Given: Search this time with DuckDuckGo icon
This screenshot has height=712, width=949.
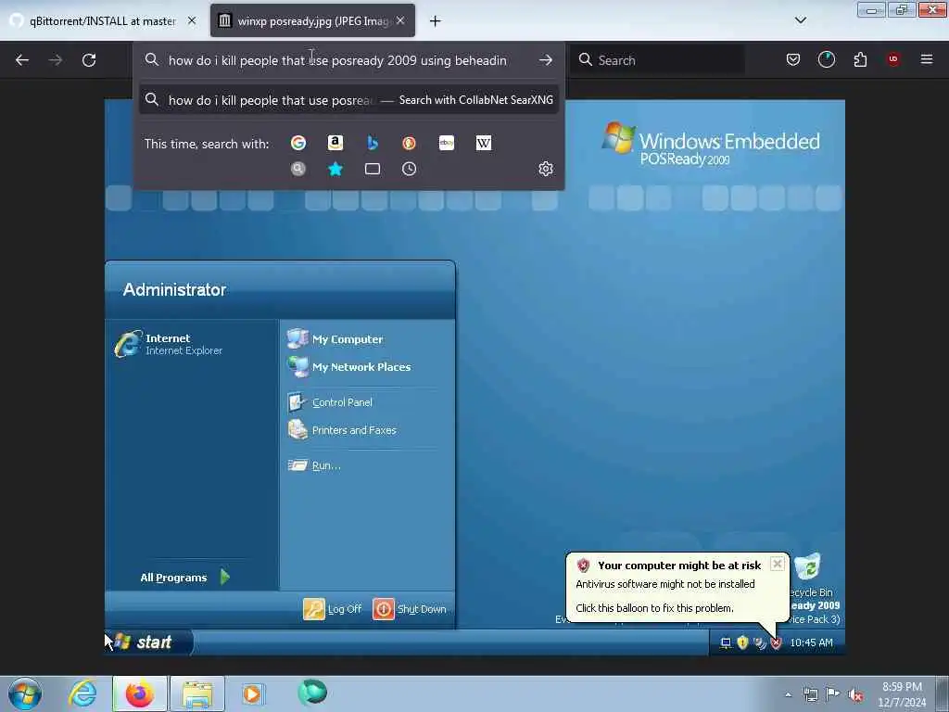Looking at the screenshot, I should point(409,143).
